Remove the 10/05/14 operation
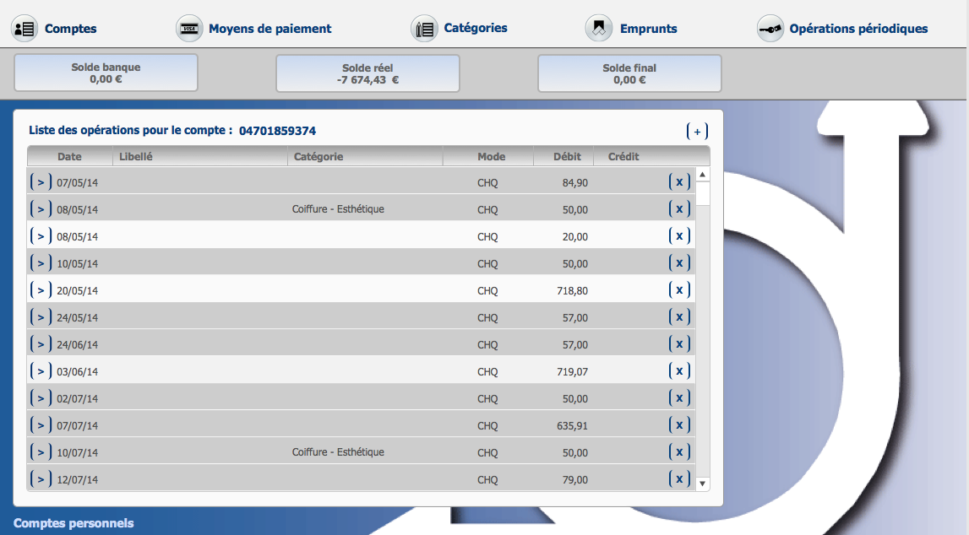Viewport: 969px width, 535px height. (x=679, y=263)
